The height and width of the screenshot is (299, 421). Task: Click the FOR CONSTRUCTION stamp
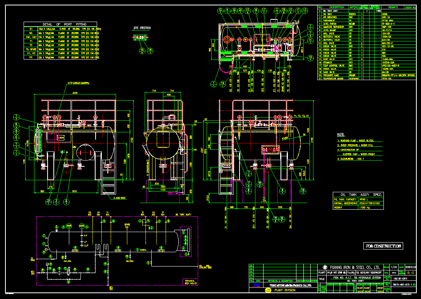click(x=383, y=246)
